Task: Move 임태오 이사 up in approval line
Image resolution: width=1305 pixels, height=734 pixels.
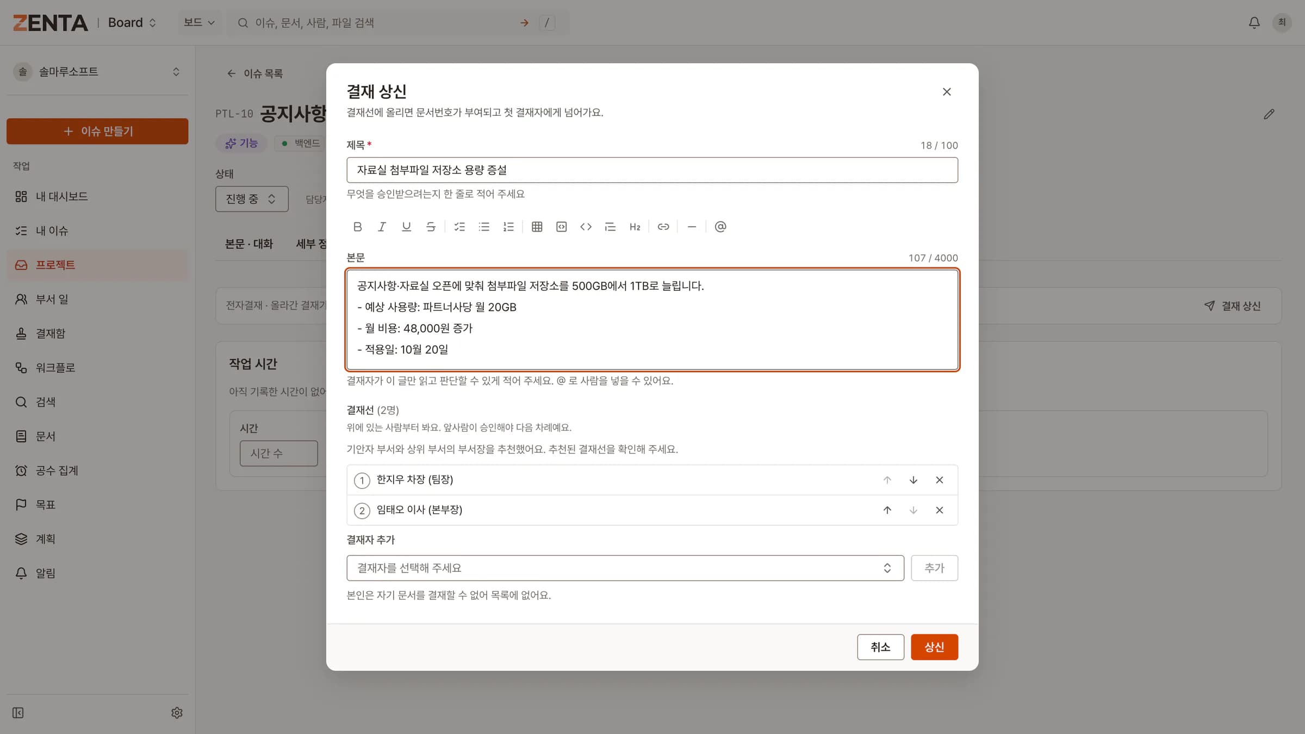Action: pos(887,510)
